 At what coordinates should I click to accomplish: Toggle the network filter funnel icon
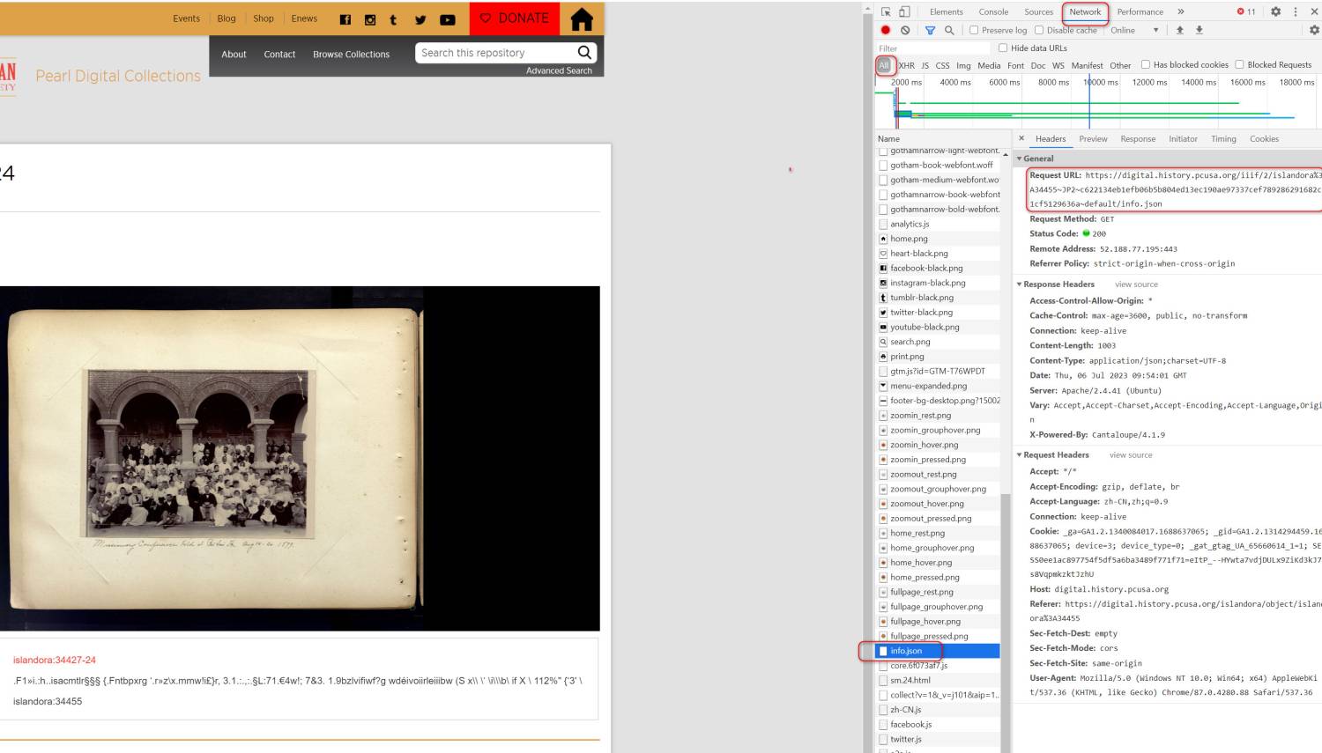tap(930, 30)
